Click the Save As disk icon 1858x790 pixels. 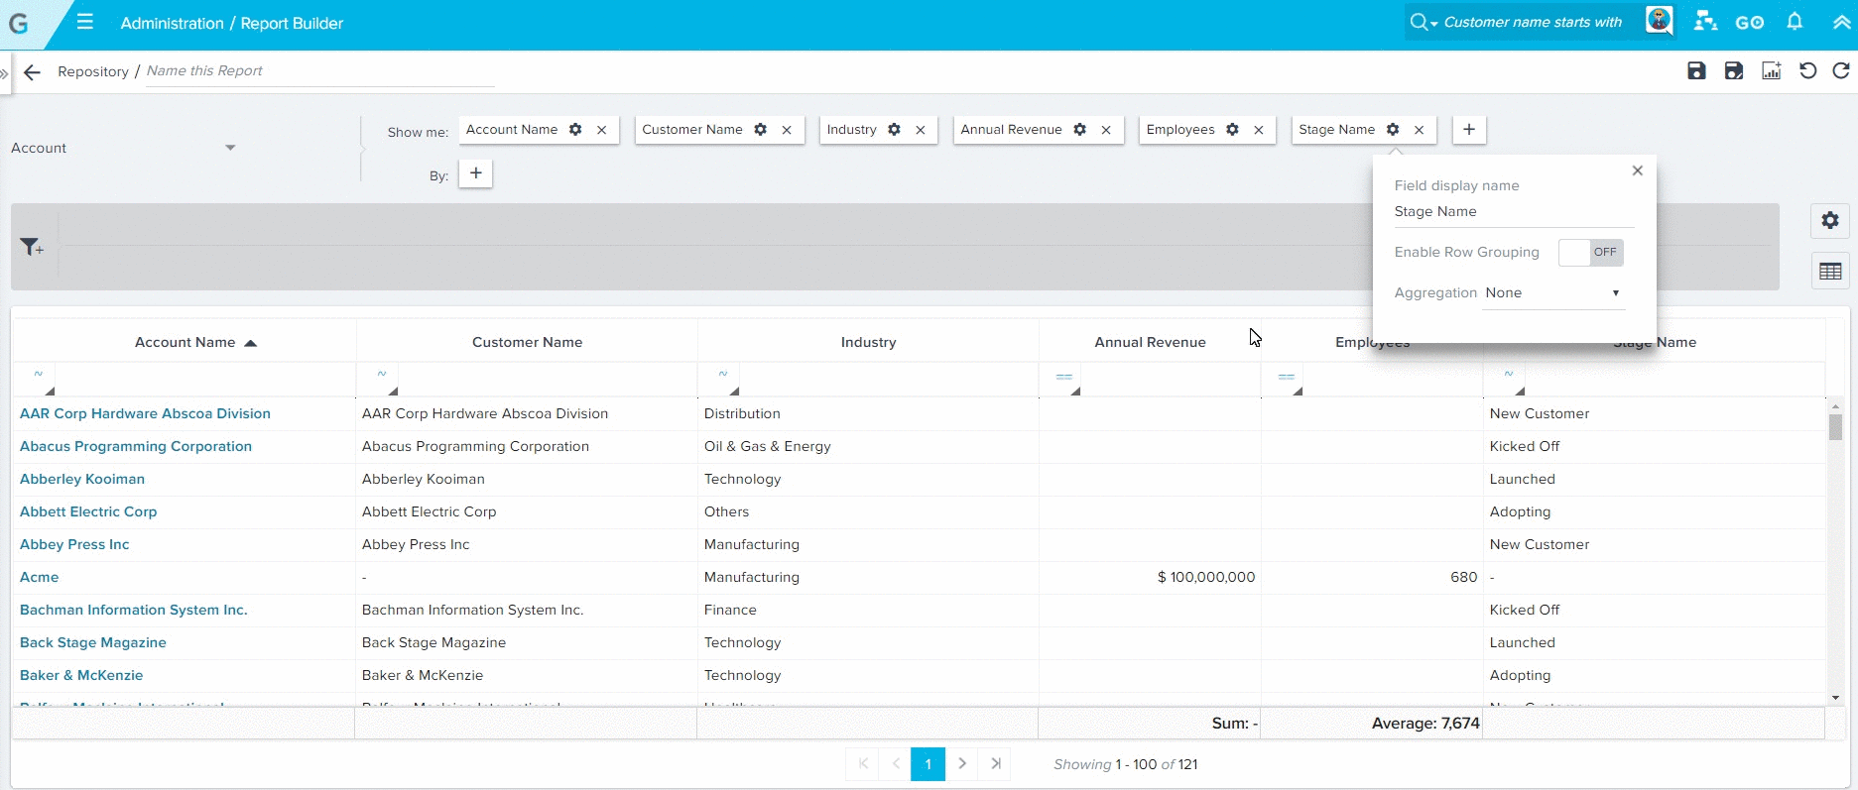pyautogui.click(x=1734, y=70)
